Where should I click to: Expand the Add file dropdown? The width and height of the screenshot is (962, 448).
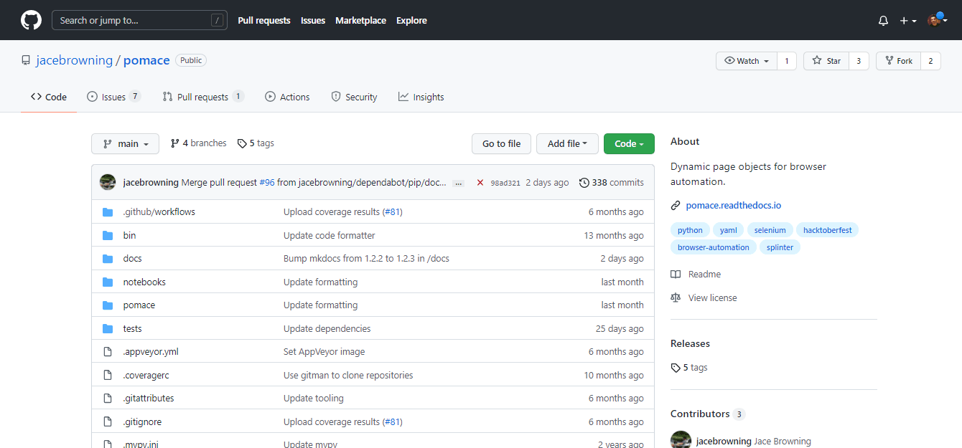567,143
